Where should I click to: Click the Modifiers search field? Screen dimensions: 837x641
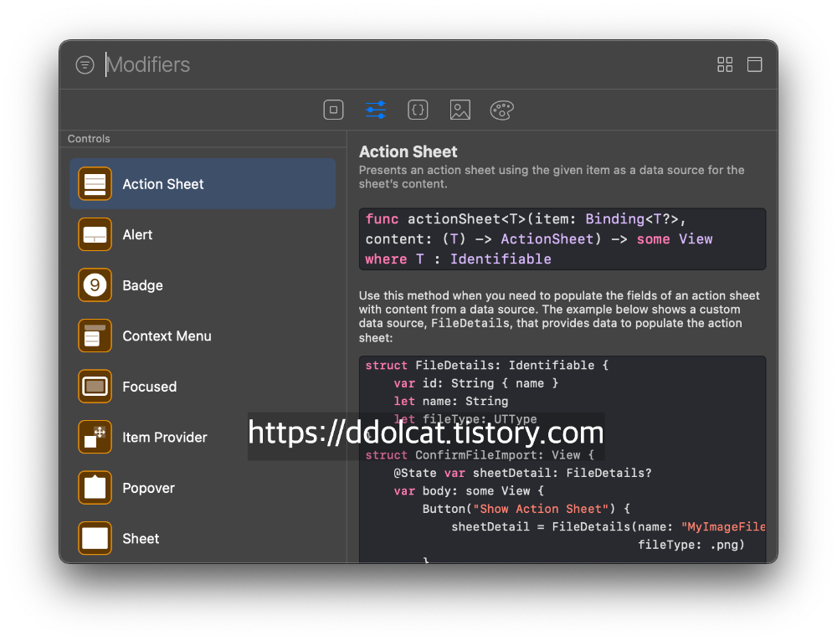(x=402, y=65)
